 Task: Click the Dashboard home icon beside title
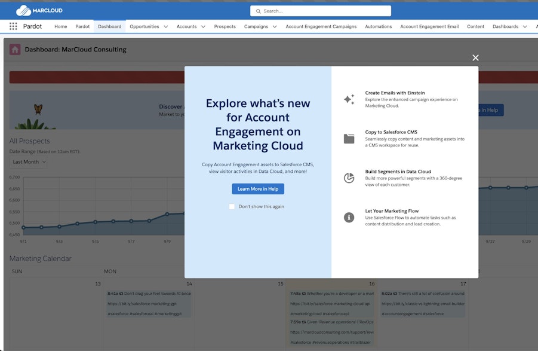pos(15,50)
